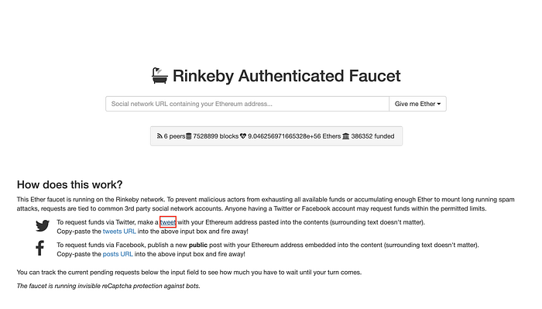The width and height of the screenshot is (542, 309).
Task: Click the dropdown caret beside Give me Ether
Action: (x=439, y=104)
